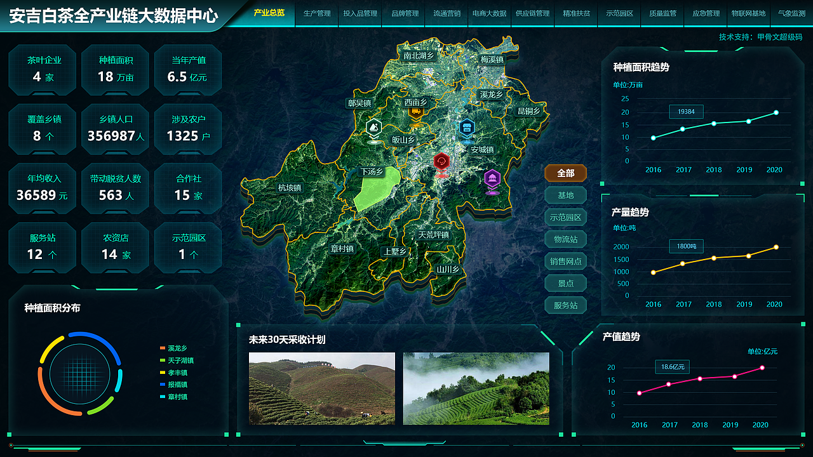Open the 投入品管理 tab
The height and width of the screenshot is (457, 813).
360,13
